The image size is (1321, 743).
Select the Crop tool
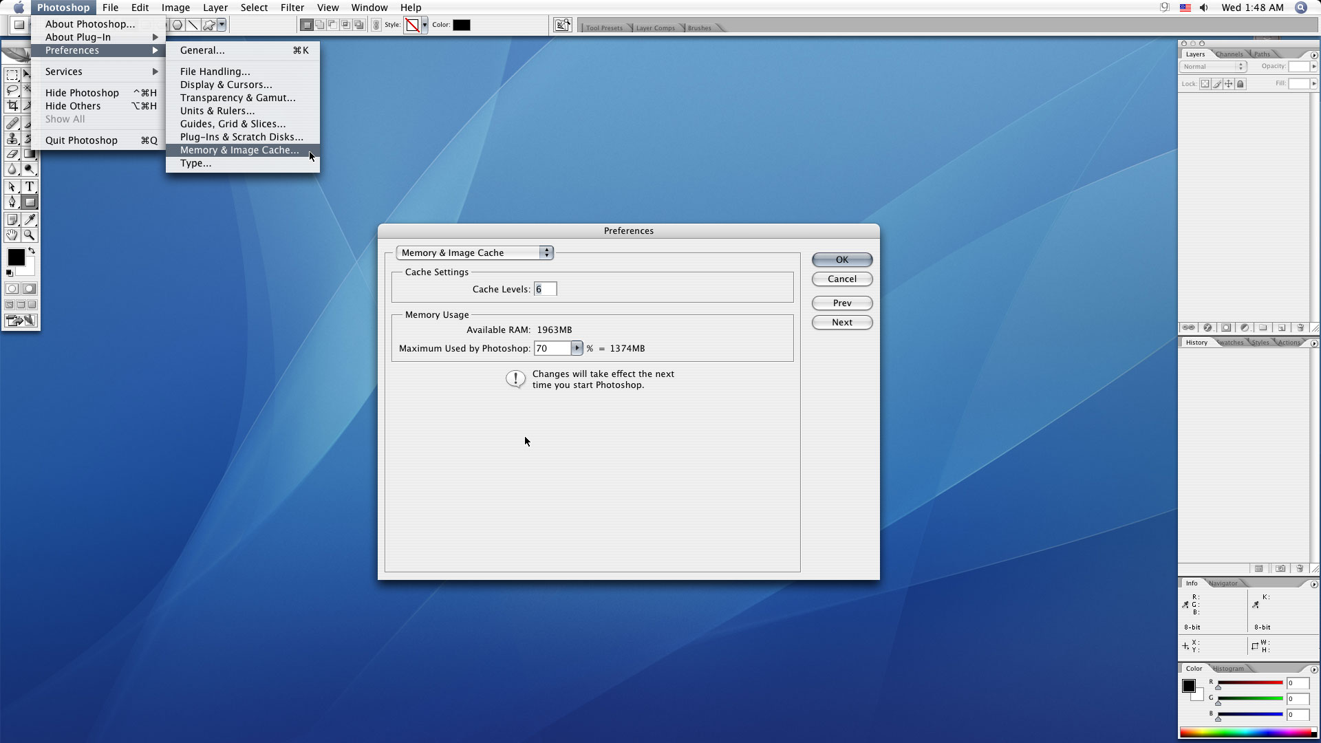[12, 107]
